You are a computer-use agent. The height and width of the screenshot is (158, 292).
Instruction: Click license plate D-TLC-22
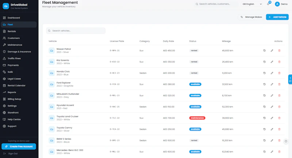(115, 118)
